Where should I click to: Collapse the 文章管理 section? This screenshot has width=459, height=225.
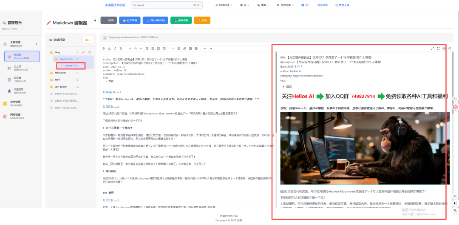coord(36,44)
